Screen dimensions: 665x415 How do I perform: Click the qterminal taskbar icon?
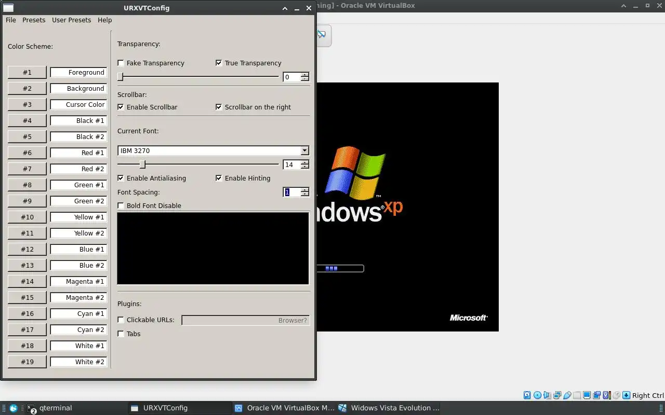pos(31,408)
